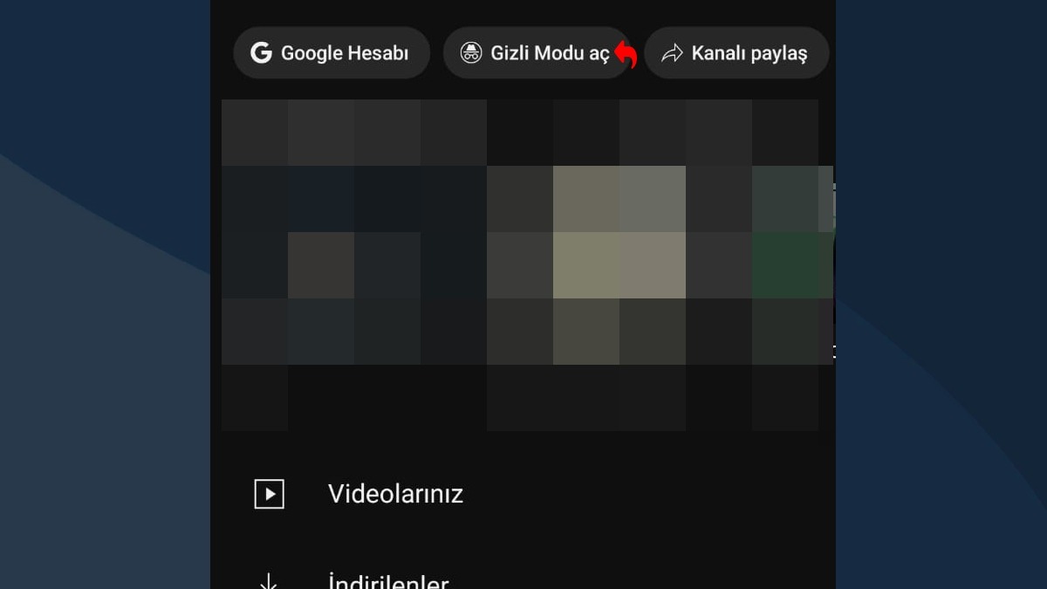The height and width of the screenshot is (589, 1047).
Task: Open Videolarınız from the list
Action: click(523, 494)
